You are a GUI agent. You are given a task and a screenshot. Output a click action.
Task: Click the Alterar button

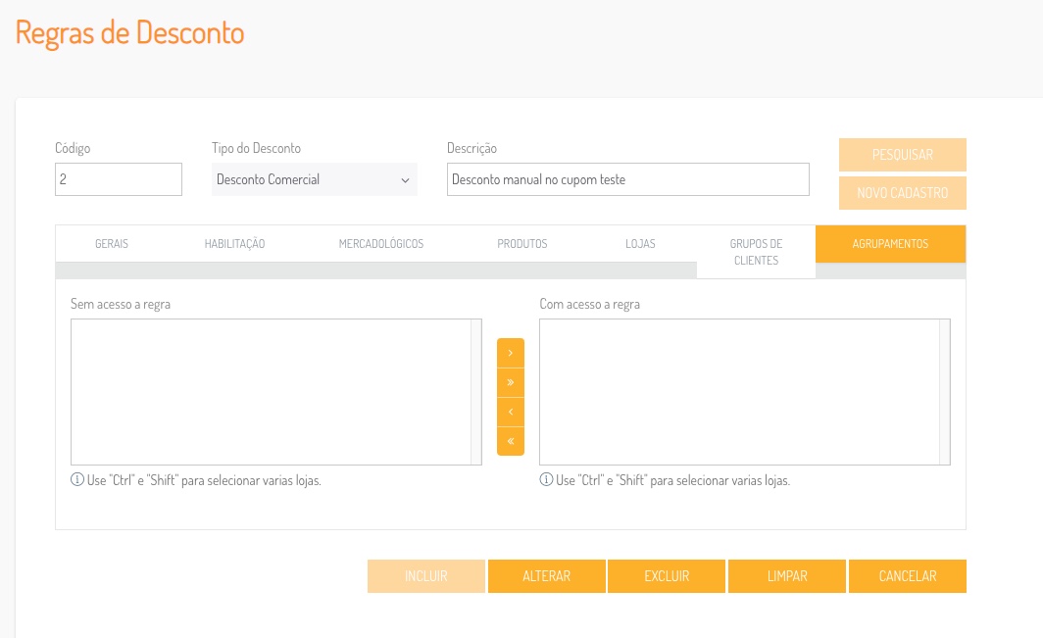[547, 576]
